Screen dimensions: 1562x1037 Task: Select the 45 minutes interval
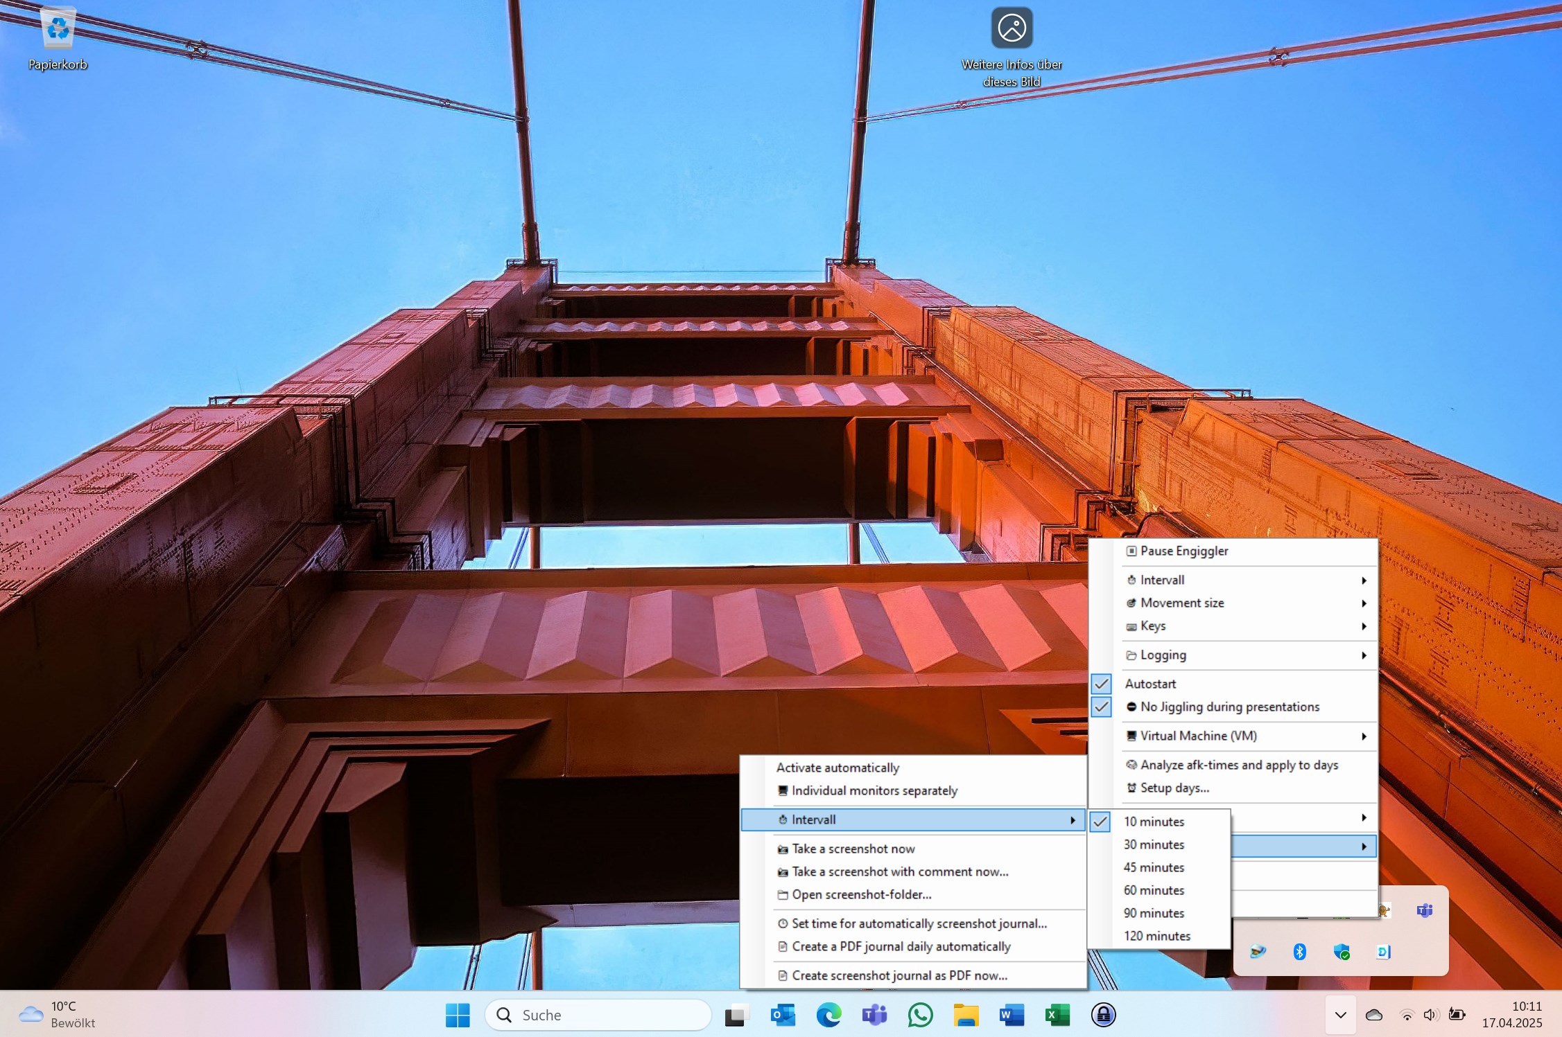point(1159,867)
